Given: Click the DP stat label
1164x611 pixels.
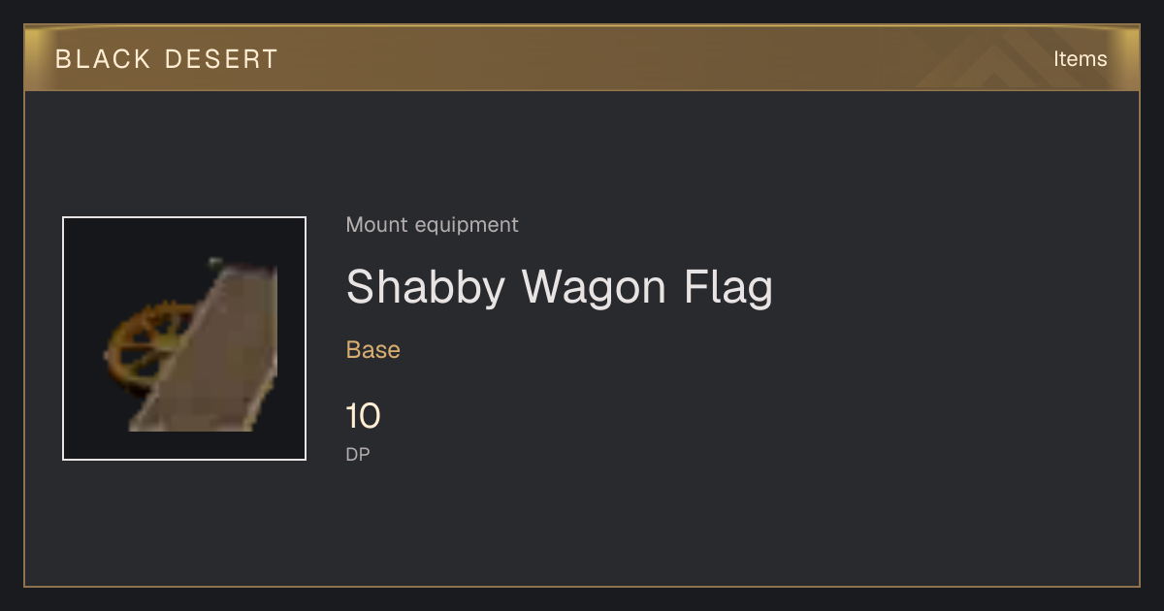Looking at the screenshot, I should pos(358,454).
